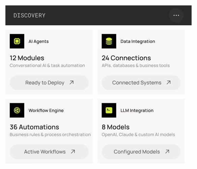Click the arrow icon beside Ready to Deploy
This screenshot has width=197, height=169.
point(72,83)
